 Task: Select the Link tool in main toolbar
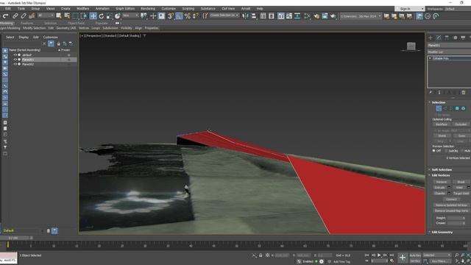tap(15, 16)
